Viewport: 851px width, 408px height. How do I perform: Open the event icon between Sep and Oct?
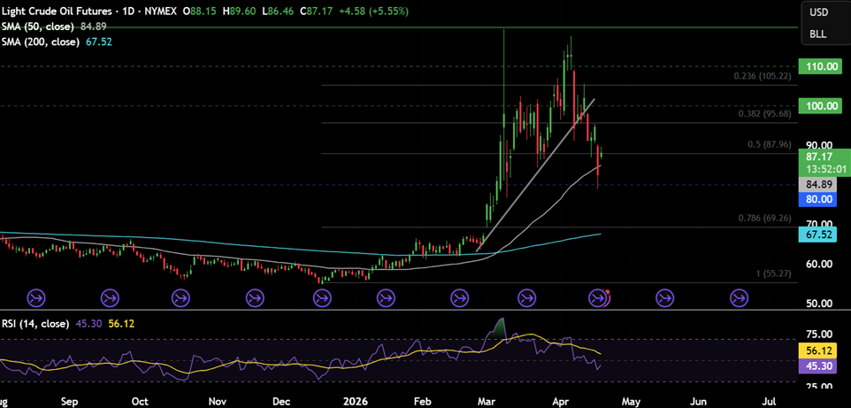tap(111, 298)
